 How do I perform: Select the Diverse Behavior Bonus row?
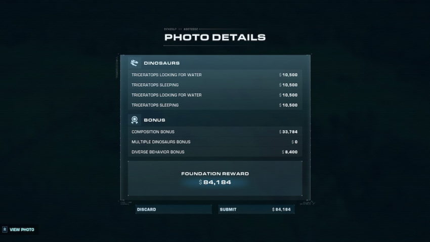[x=215, y=152]
